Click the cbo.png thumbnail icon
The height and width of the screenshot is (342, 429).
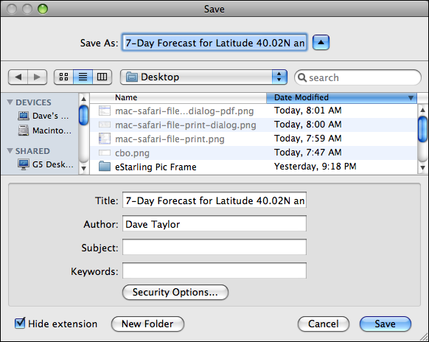(105, 153)
